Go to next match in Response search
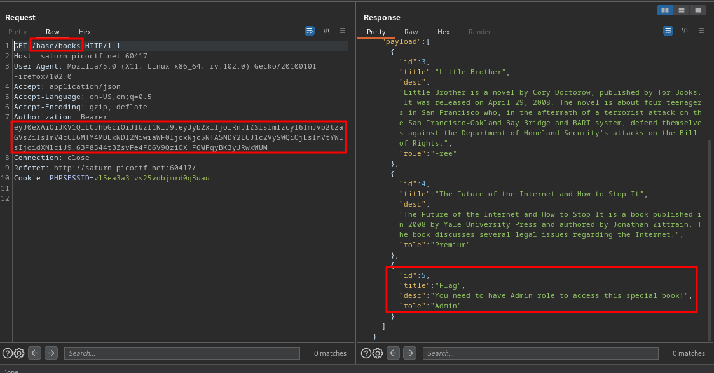Screen dimensions: 714x373 (x=410, y=353)
